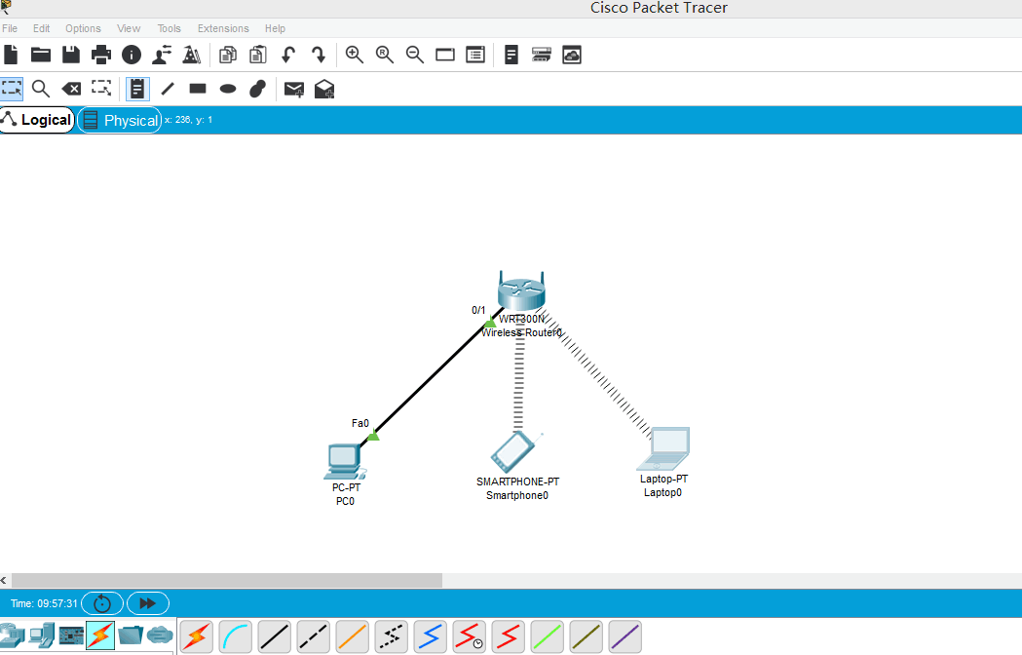Click the Zoom In toolbar icon

[354, 55]
